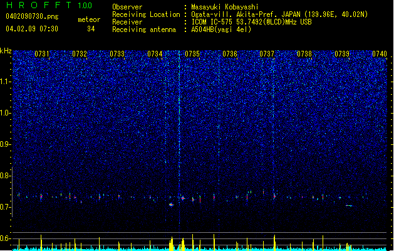Click the 0733 time marker

(117, 54)
